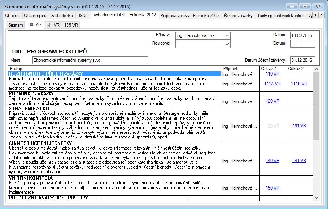
Task: Open Příprava zprávy - Příručka 2012 tab
Action: coord(190,16)
